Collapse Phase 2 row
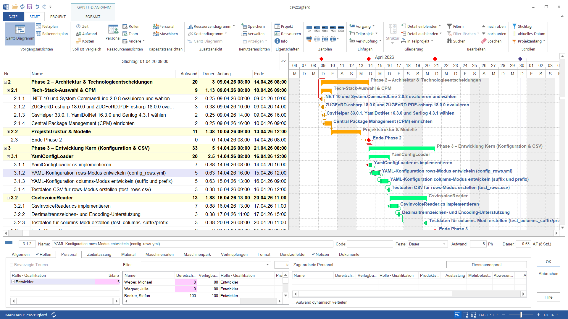 [5, 82]
